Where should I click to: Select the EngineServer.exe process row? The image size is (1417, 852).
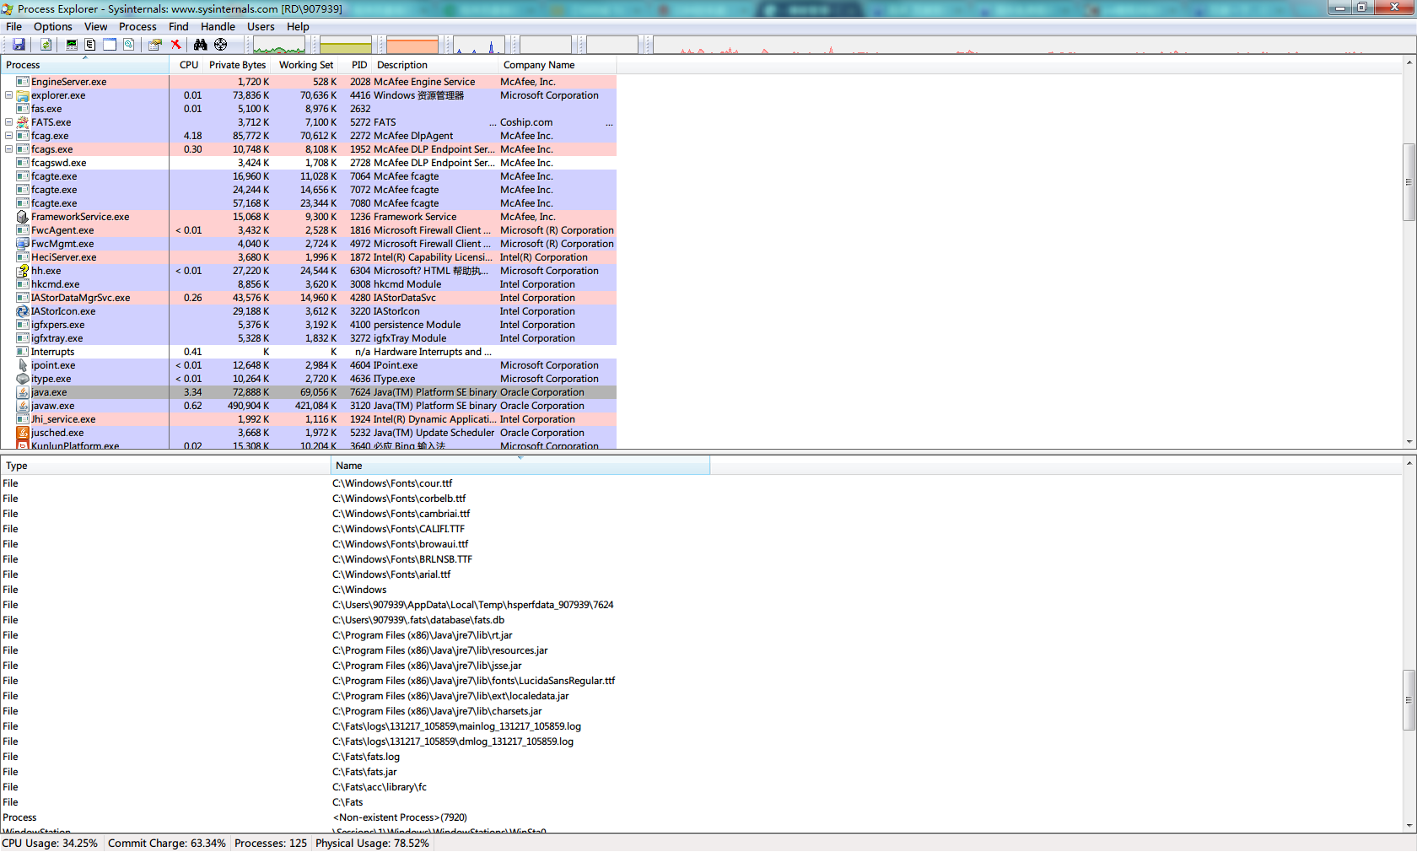(308, 82)
